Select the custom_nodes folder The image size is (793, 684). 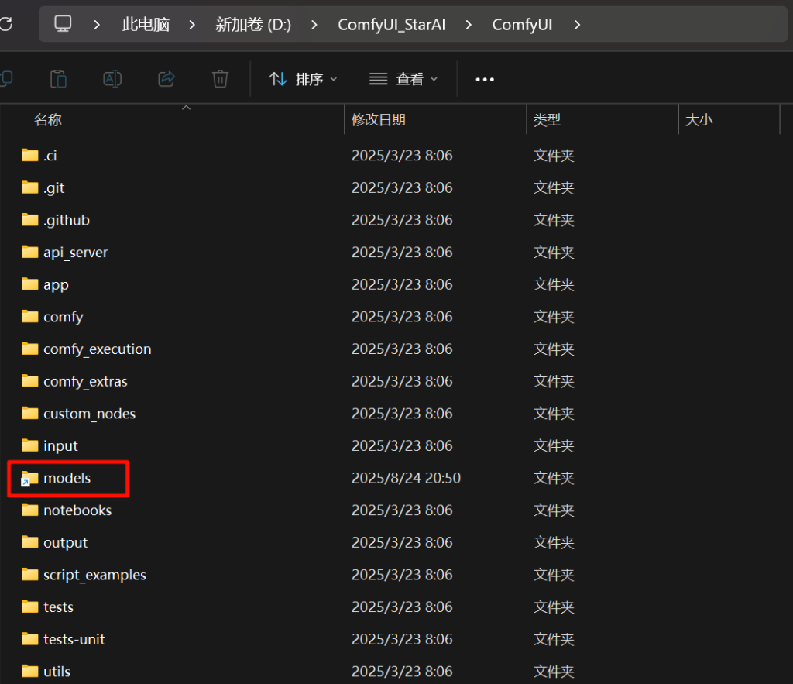coord(89,414)
